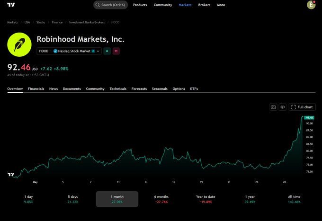The image size is (322, 221).
Task: Click the Nasdaq exchange icon next to HOOD
Action: tap(55, 51)
